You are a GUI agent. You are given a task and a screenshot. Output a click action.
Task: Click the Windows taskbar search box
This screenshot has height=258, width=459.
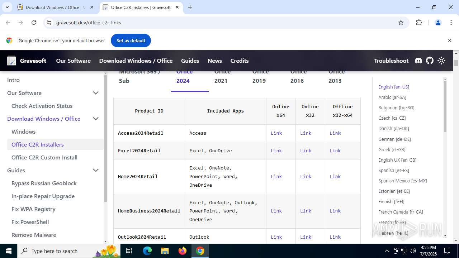[x=69, y=251]
